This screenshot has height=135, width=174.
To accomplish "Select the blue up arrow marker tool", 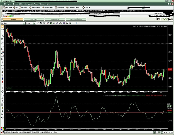I will (x=2, y=78).
